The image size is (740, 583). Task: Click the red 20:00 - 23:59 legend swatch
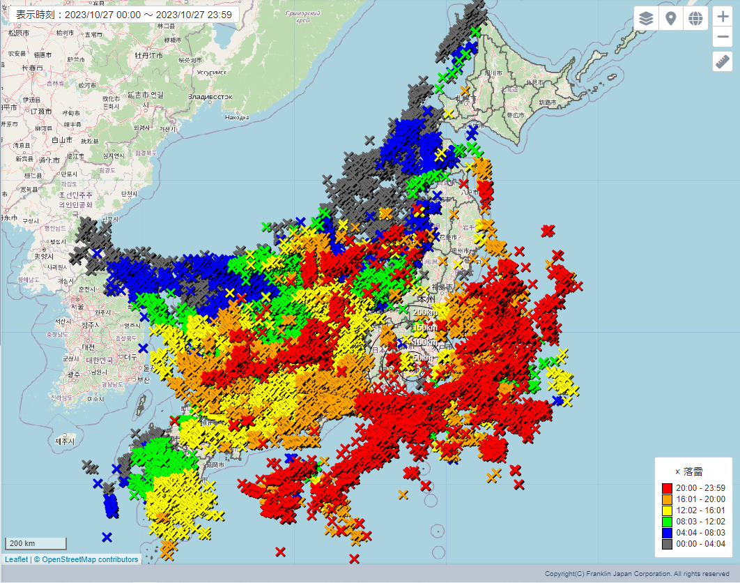(667, 488)
